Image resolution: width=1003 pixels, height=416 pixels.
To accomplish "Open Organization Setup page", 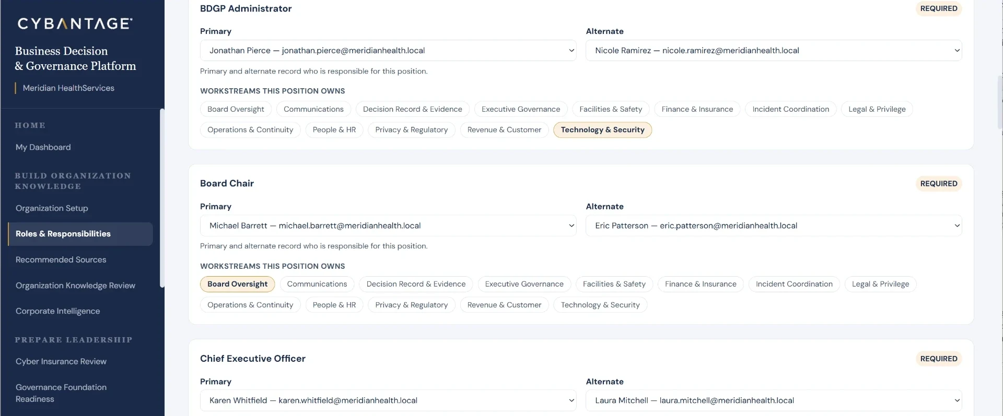I will 52,208.
